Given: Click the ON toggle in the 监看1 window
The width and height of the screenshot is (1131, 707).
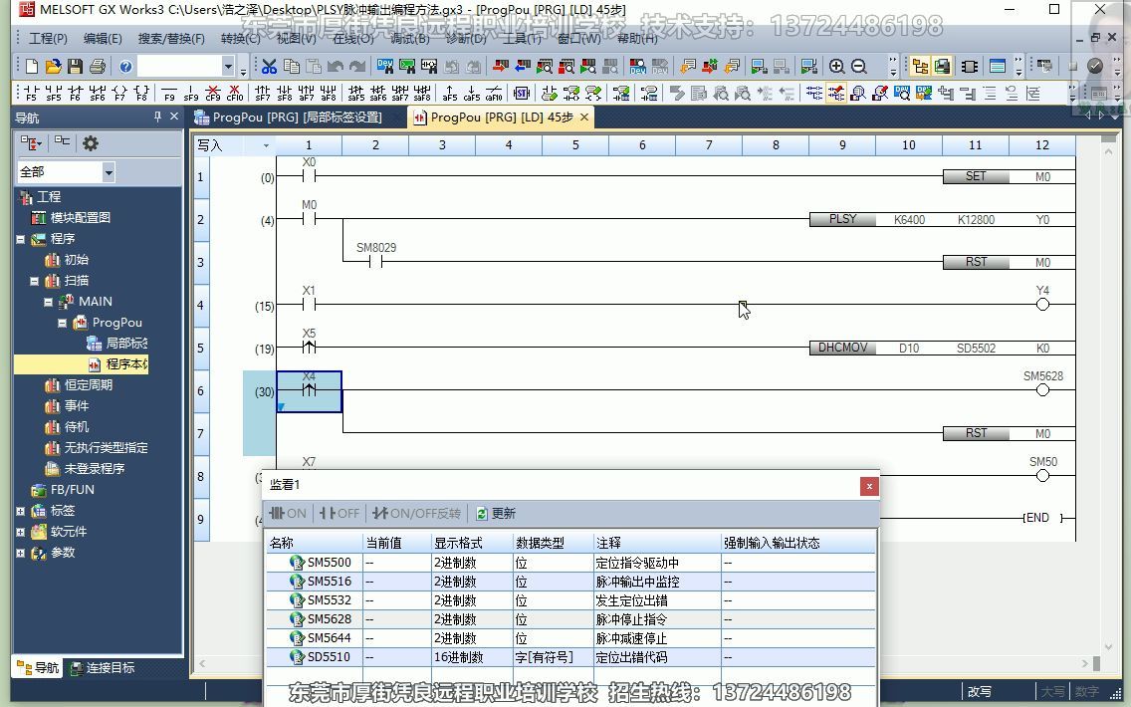Looking at the screenshot, I should (287, 513).
